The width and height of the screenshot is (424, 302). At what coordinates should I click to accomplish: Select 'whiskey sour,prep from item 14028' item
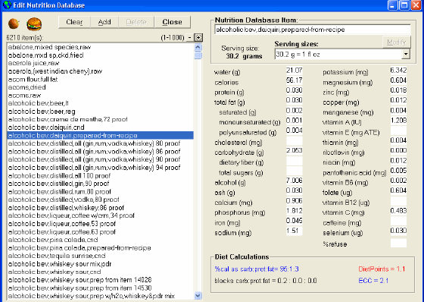click(100, 280)
